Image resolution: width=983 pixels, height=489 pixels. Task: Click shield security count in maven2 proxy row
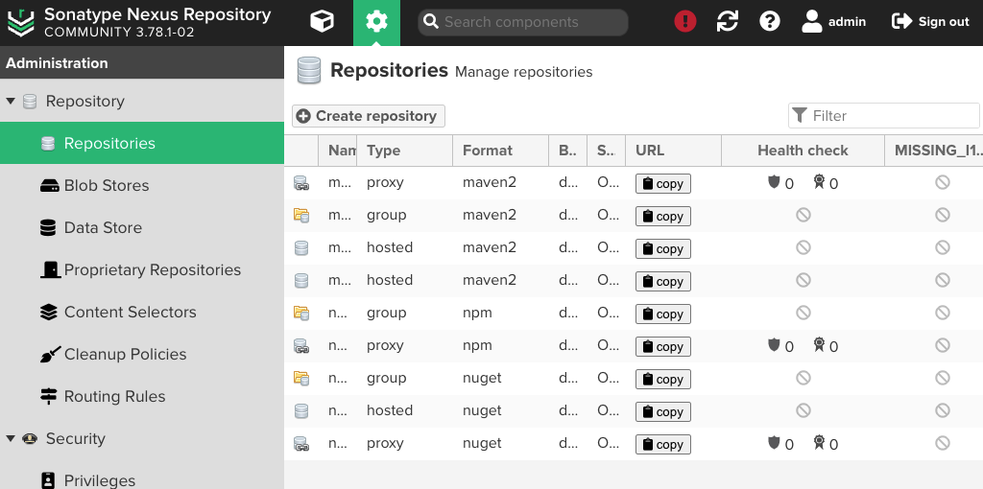click(780, 183)
